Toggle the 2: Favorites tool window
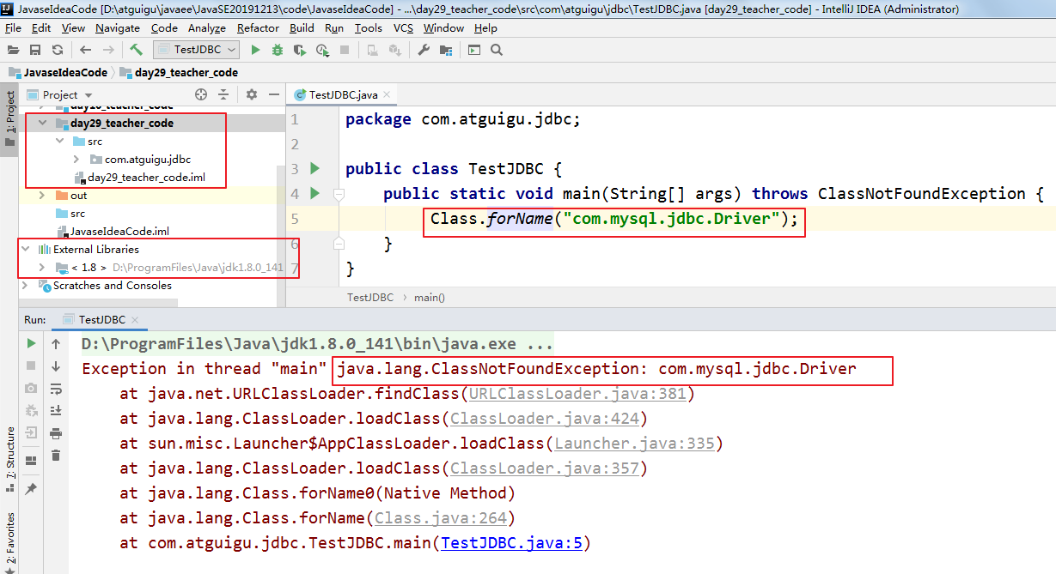Image resolution: width=1056 pixels, height=574 pixels. click(9, 541)
